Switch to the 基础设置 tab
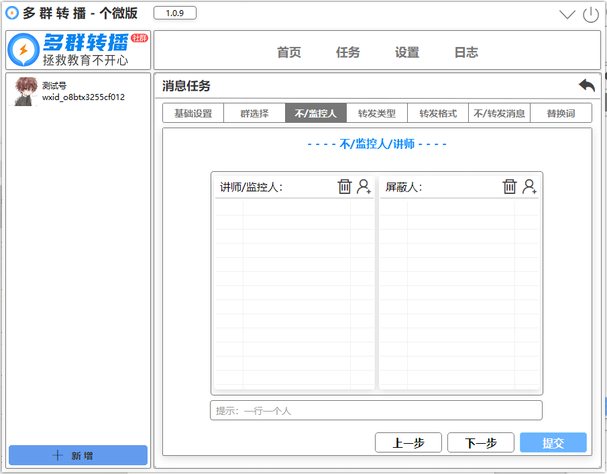The width and height of the screenshot is (607, 474). click(193, 113)
